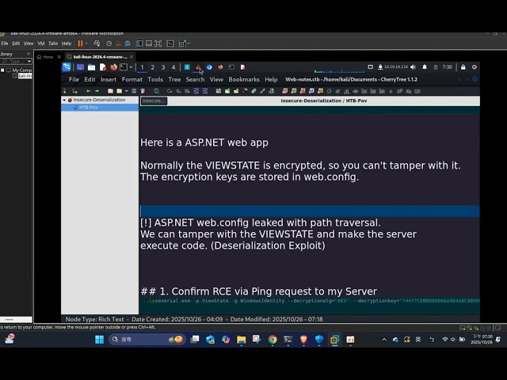Click the export to PDF toolbar icon

coord(143,91)
